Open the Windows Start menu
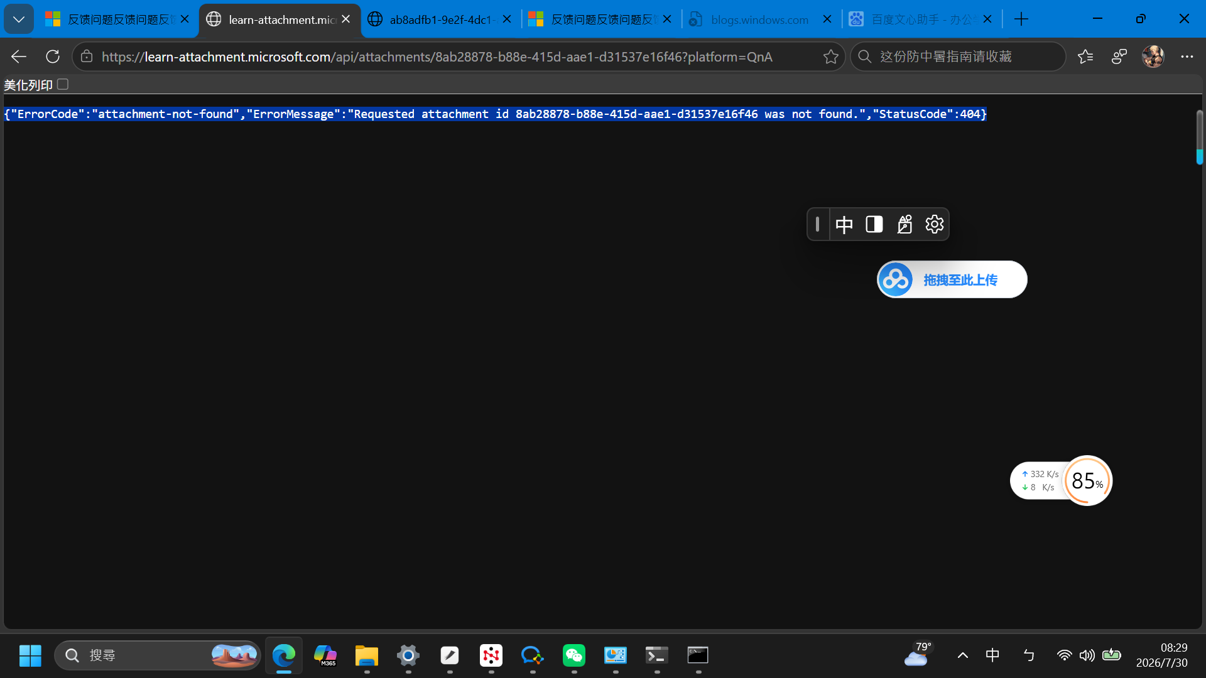 30,655
